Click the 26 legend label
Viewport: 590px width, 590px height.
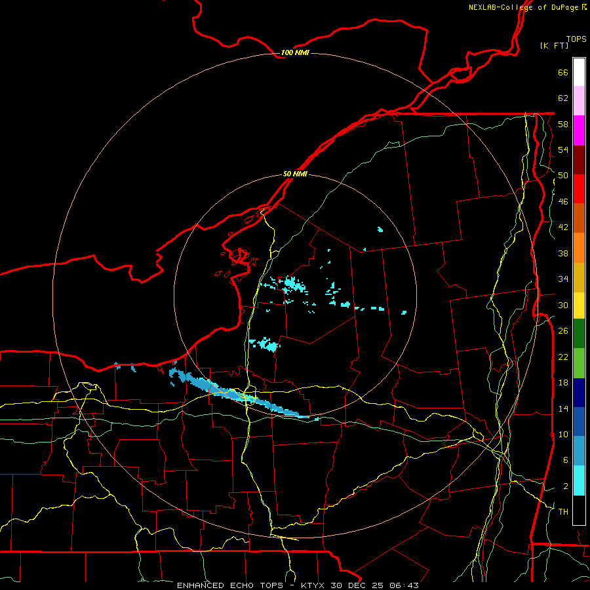click(x=563, y=331)
